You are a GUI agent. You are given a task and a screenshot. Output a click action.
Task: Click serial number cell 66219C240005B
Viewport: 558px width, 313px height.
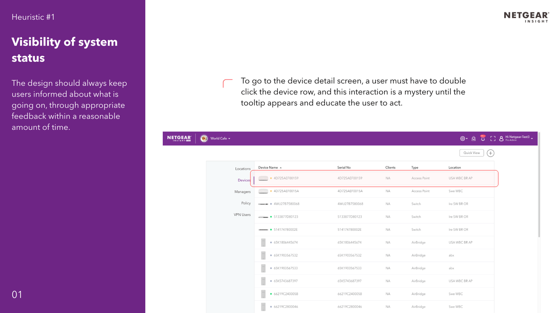(x=350, y=294)
